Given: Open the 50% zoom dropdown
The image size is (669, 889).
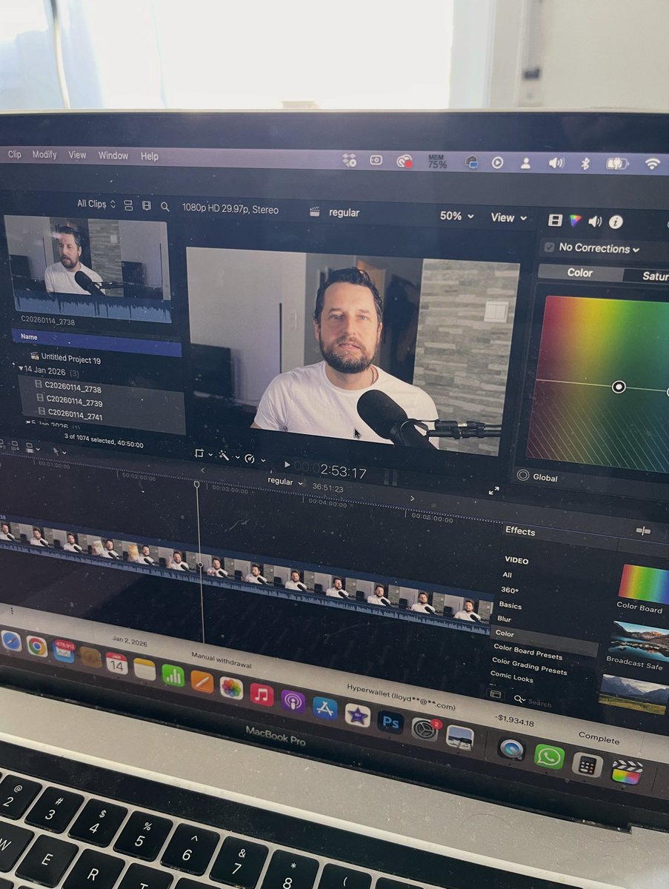Looking at the screenshot, I should (x=456, y=216).
